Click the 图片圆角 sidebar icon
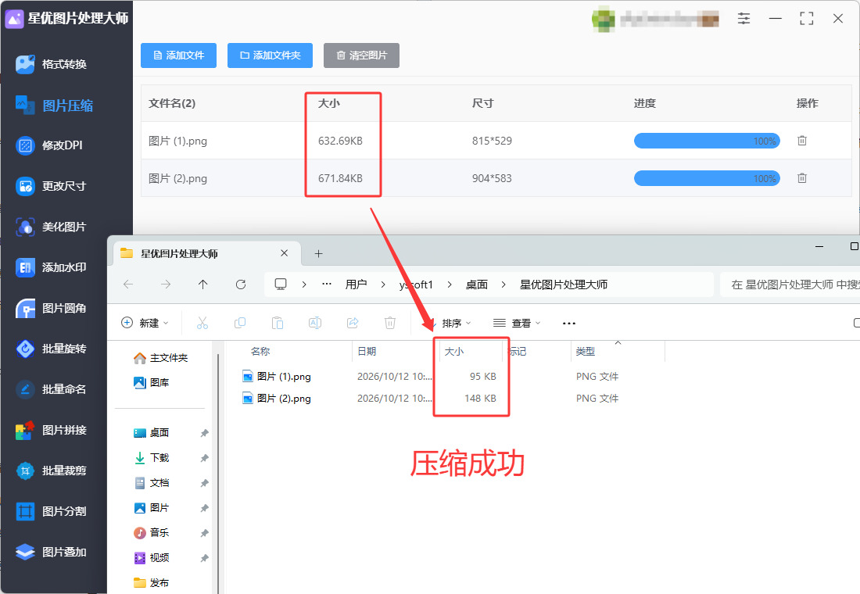This screenshot has width=860, height=594. click(x=25, y=308)
